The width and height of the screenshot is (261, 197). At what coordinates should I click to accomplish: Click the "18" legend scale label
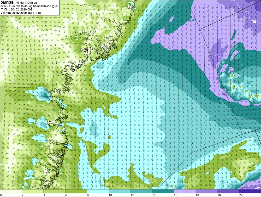[197, 195]
